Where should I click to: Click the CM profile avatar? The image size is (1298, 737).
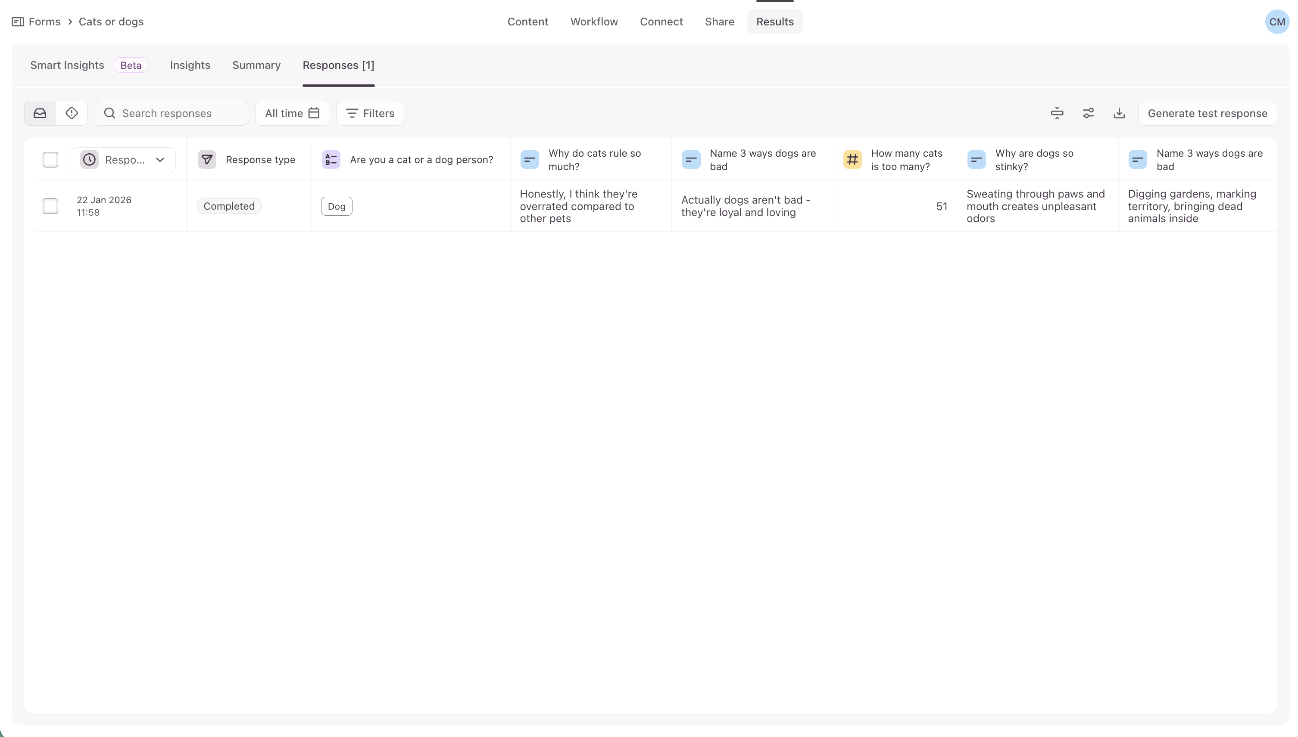(x=1277, y=22)
